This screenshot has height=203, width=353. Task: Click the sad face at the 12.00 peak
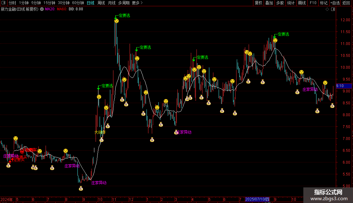coord(117,21)
